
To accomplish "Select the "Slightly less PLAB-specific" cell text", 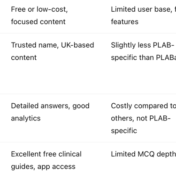I will (144, 51).
